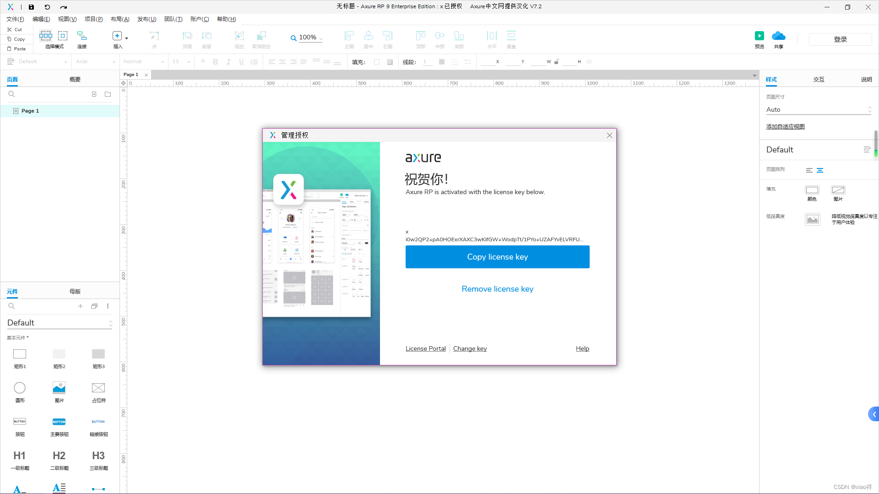
Task: Toggle the hidden visibility eye icon
Action: pyautogui.click(x=589, y=62)
